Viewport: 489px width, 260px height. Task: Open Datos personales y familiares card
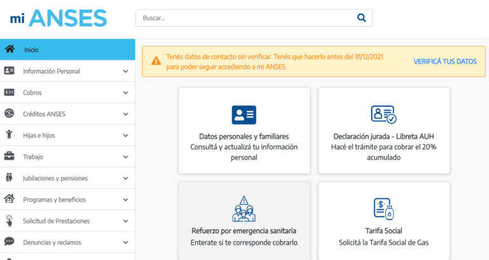244,130
